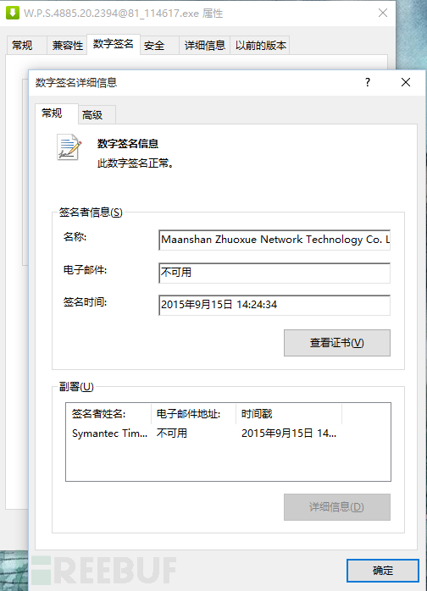This screenshot has height=591, width=427.
Task: Switch to the 详细信息 properties tab
Action: 205,46
